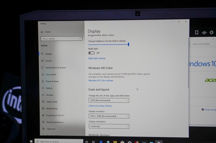Click the Find a setting search box

[x=62, y=38]
